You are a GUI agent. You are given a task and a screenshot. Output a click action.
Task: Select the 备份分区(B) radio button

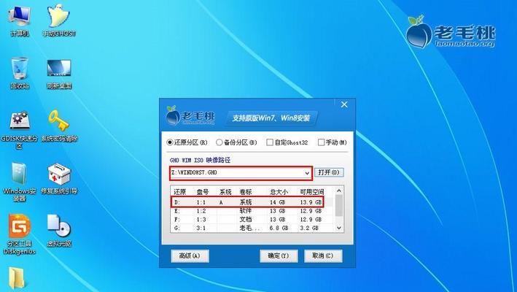point(220,142)
